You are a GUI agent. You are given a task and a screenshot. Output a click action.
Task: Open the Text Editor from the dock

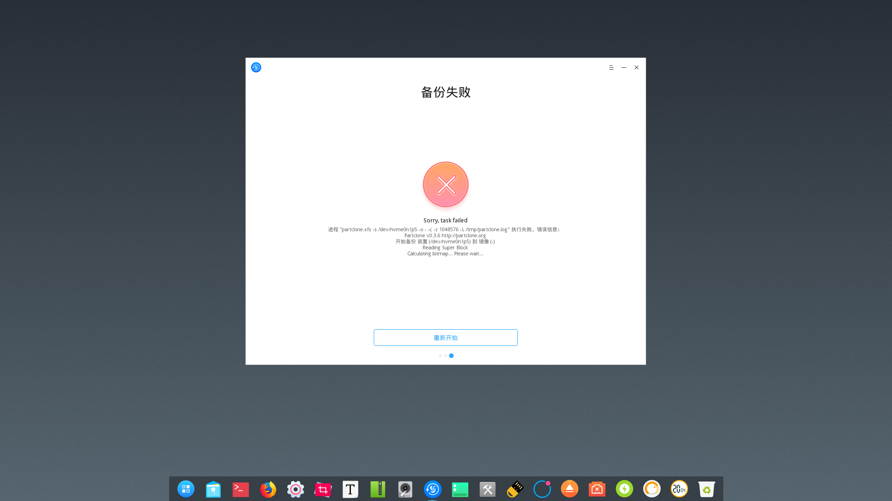350,489
